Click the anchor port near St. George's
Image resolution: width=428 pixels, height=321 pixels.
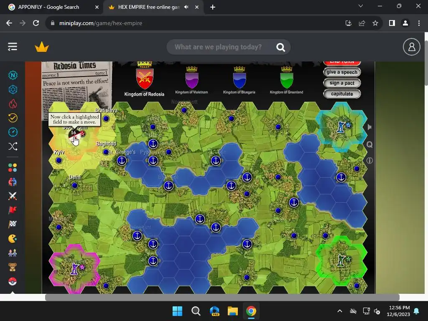coord(122,160)
